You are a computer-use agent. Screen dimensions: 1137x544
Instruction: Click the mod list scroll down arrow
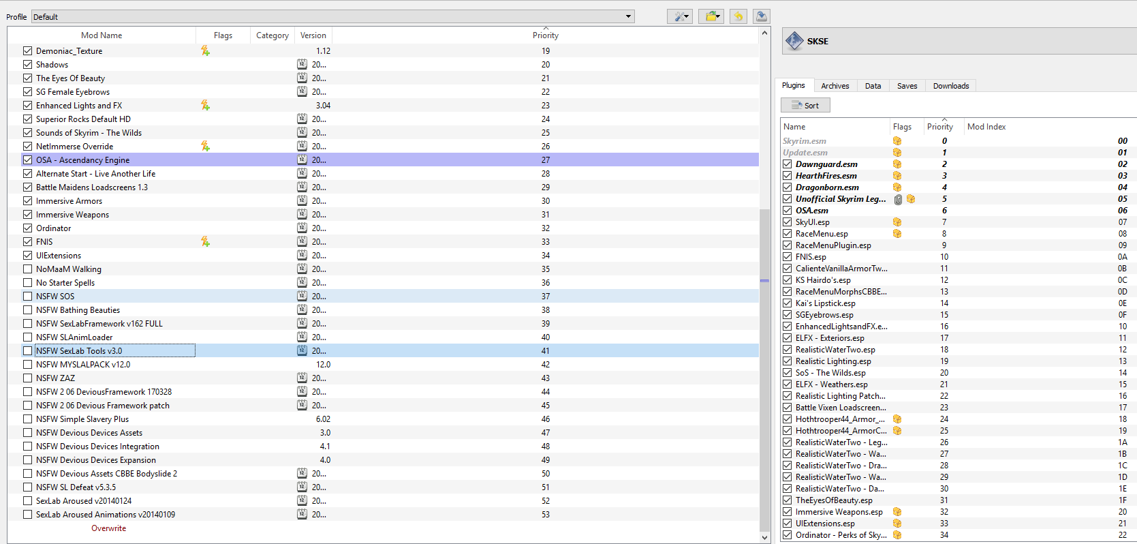coord(764,537)
